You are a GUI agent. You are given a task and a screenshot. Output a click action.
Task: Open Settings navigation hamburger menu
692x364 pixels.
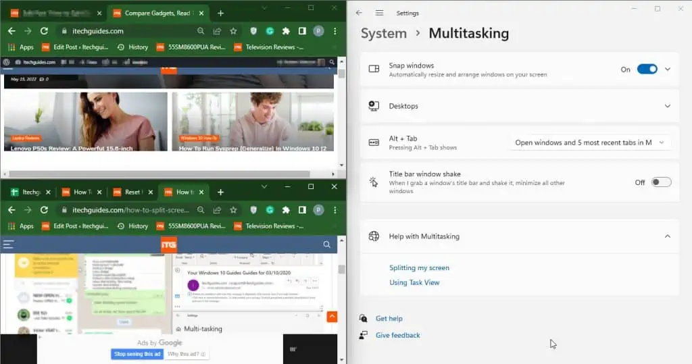379,13
